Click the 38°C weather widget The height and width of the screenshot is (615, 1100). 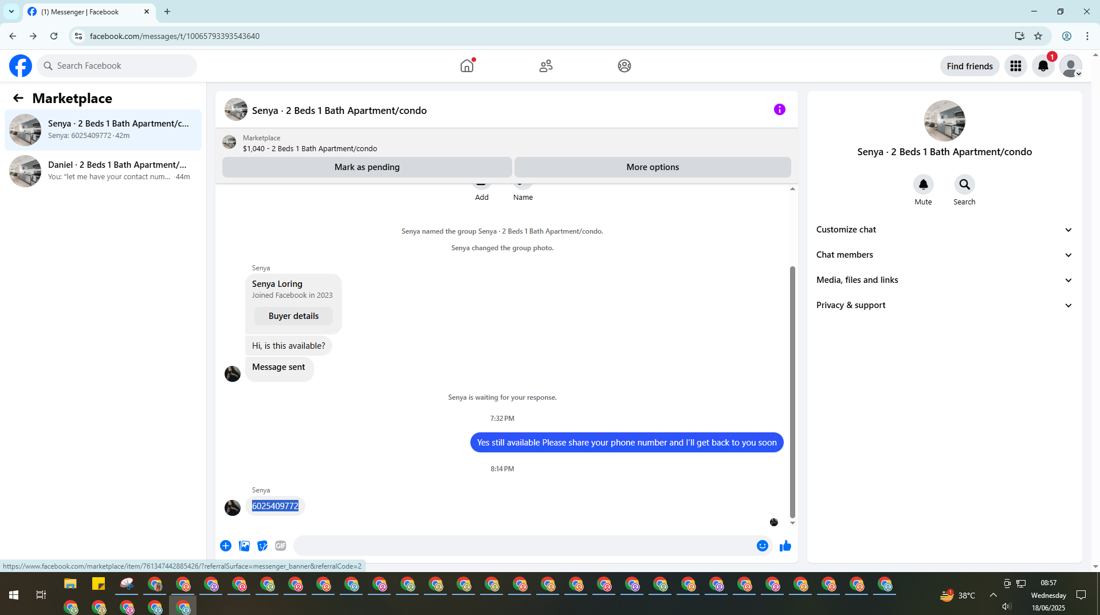pyautogui.click(x=958, y=596)
